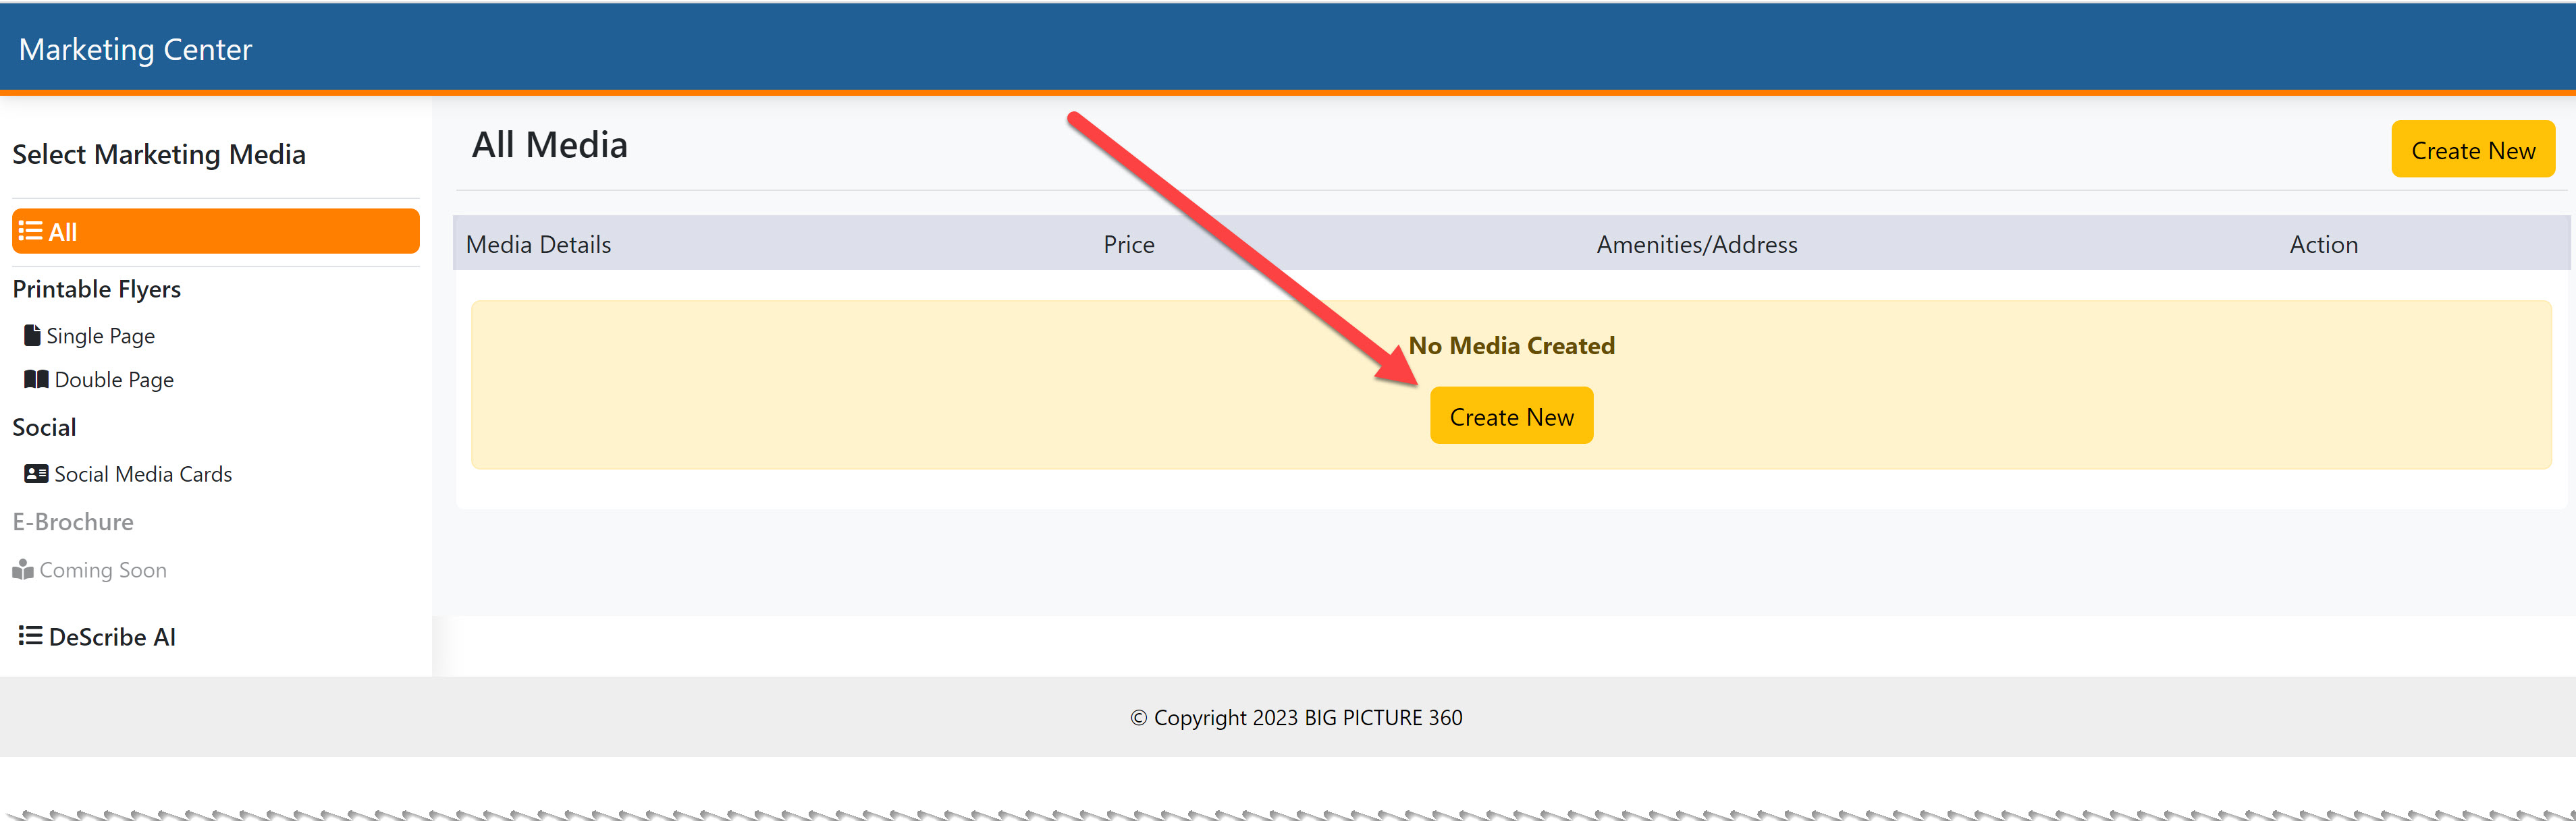2576x821 pixels.
Task: Click the Printable Flyers section heading
Action: coord(97,289)
